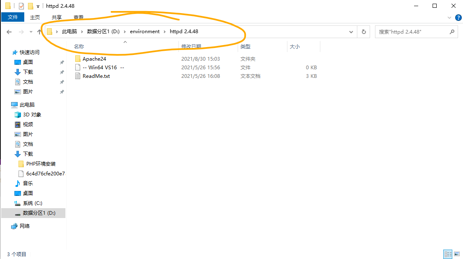This screenshot has width=463, height=259.
Task: Select 6c4d76cfe200e7 item in sidebar
Action: (x=42, y=174)
